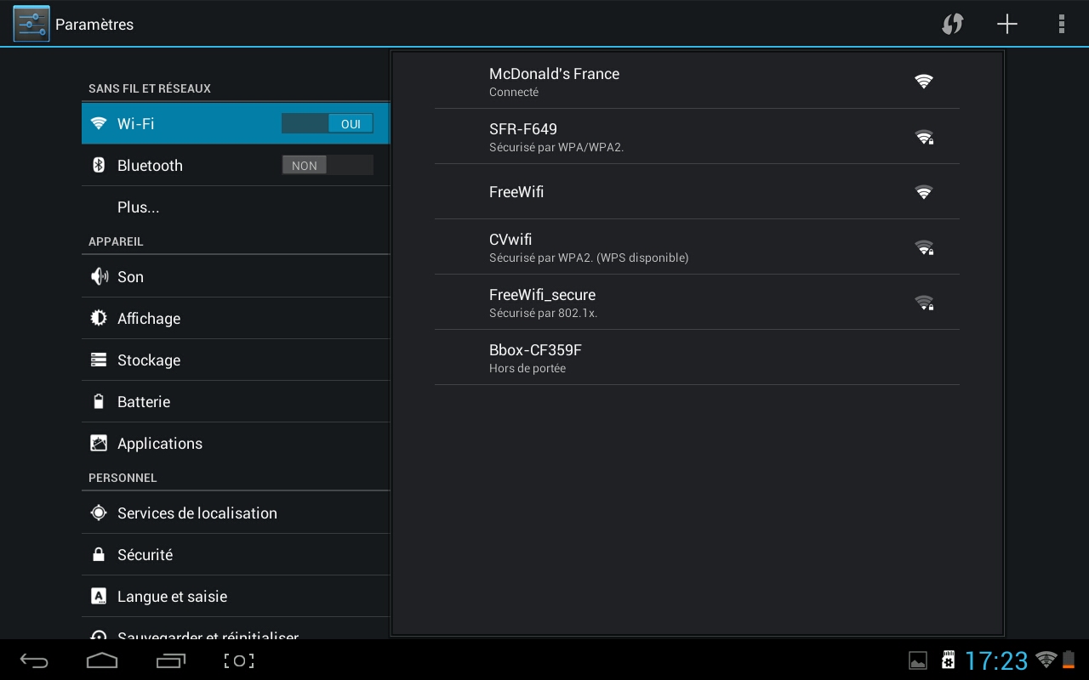Click the Applications icon
The width and height of the screenshot is (1089, 680).
click(99, 443)
